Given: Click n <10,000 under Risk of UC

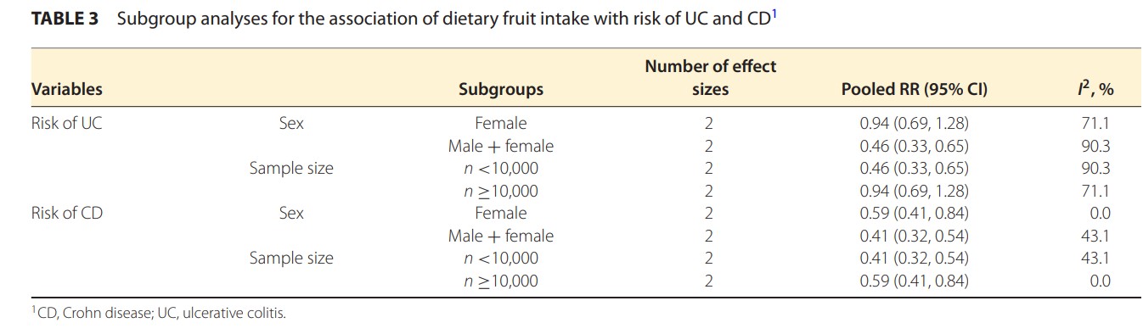Looking at the screenshot, I should (x=500, y=168).
